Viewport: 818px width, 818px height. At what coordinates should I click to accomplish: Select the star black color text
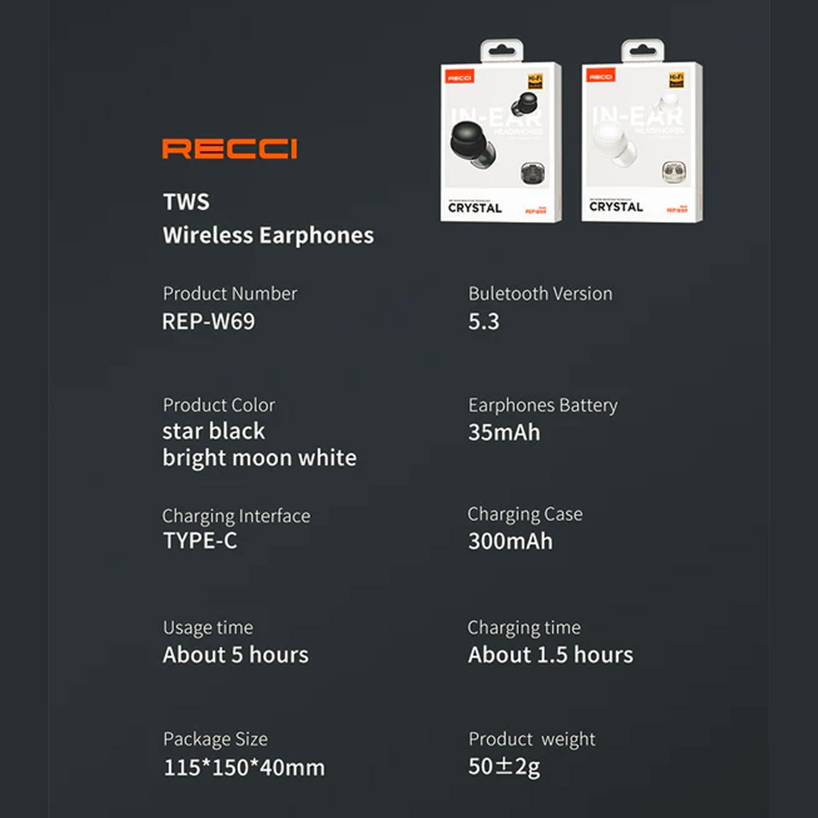(214, 431)
